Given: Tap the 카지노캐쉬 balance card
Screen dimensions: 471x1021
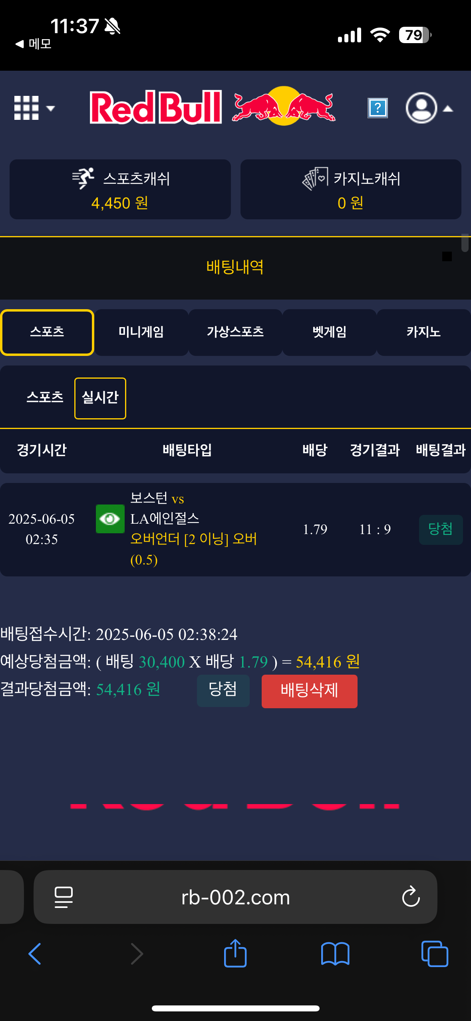Looking at the screenshot, I should click(x=351, y=190).
